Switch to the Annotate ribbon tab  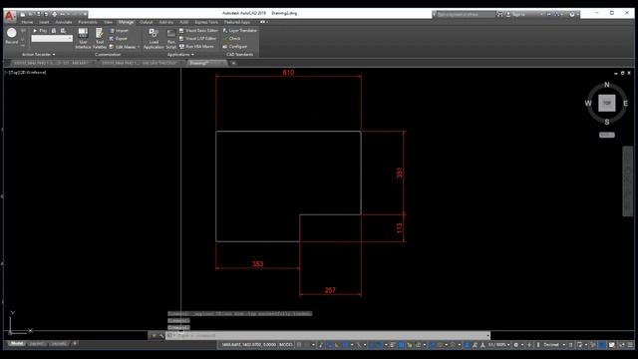(x=64, y=22)
